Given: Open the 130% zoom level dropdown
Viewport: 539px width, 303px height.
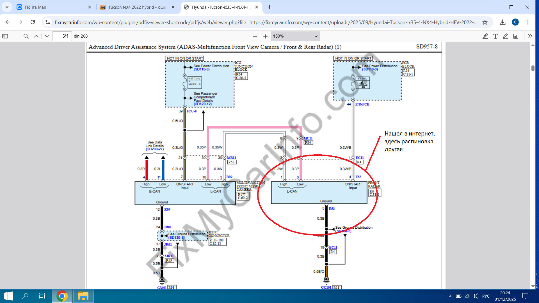Looking at the screenshot, I should [295, 36].
